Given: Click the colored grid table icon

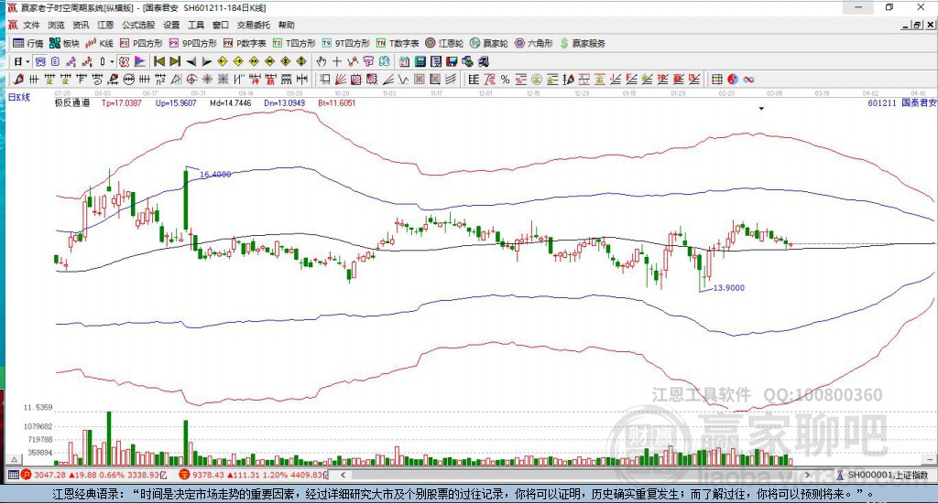Looking at the screenshot, I should point(716,79).
